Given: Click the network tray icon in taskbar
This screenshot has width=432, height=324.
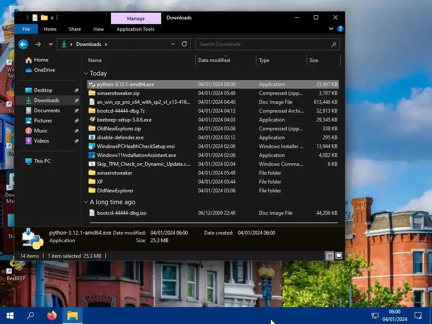Looking at the screenshot, I should 375,316.
